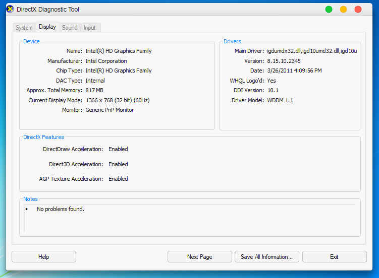
Task: Click the DirectX icon in the title bar
Action: coord(10,9)
